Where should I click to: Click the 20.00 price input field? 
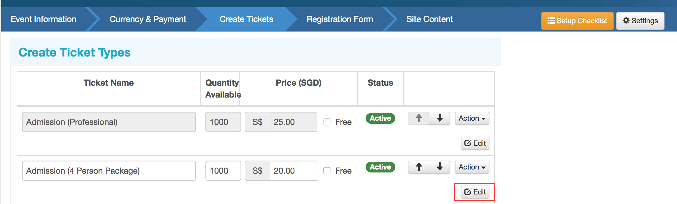[x=293, y=171]
